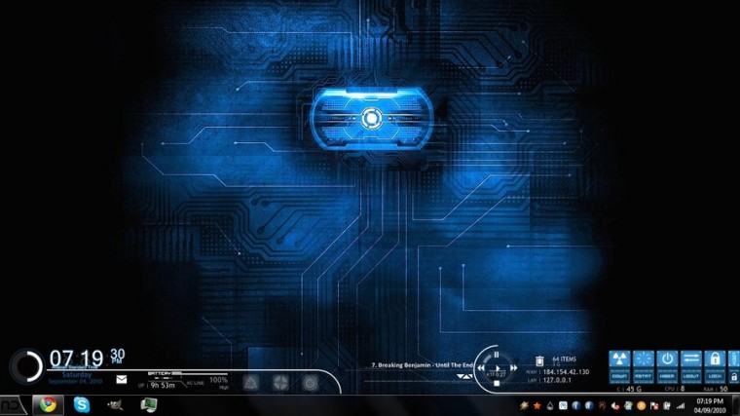Screen dimensions: 740x416
Task: Skip to the next track
Action: [x=513, y=368]
